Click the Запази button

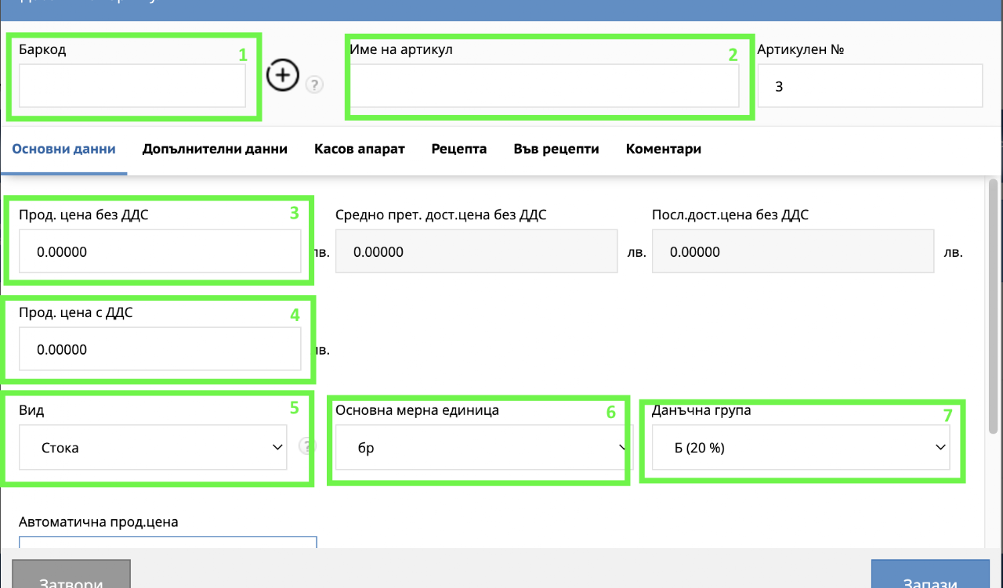click(930, 574)
